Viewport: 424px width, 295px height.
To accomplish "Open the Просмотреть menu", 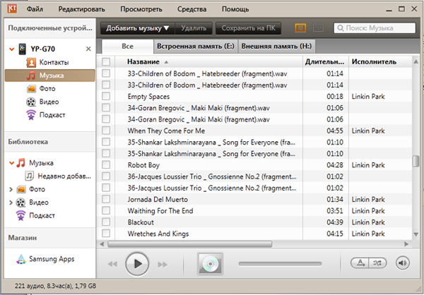I will 141,9.
